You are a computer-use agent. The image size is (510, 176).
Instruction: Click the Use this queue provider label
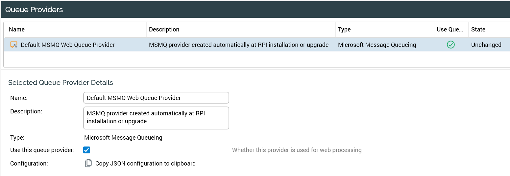42,150
